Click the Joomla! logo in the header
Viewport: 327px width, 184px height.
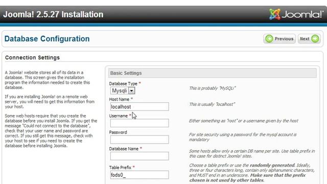pos(296,14)
